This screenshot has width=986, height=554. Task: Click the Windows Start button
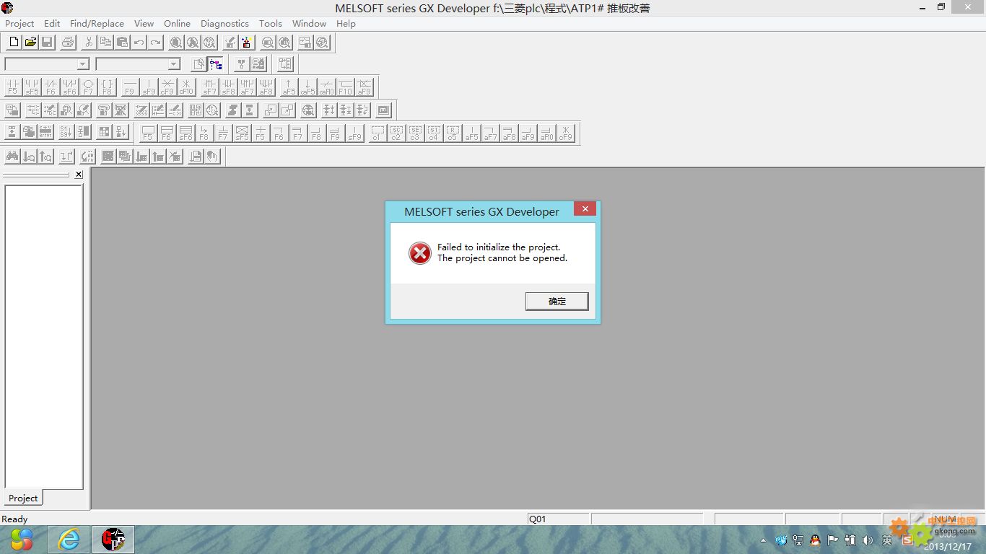[22, 540]
